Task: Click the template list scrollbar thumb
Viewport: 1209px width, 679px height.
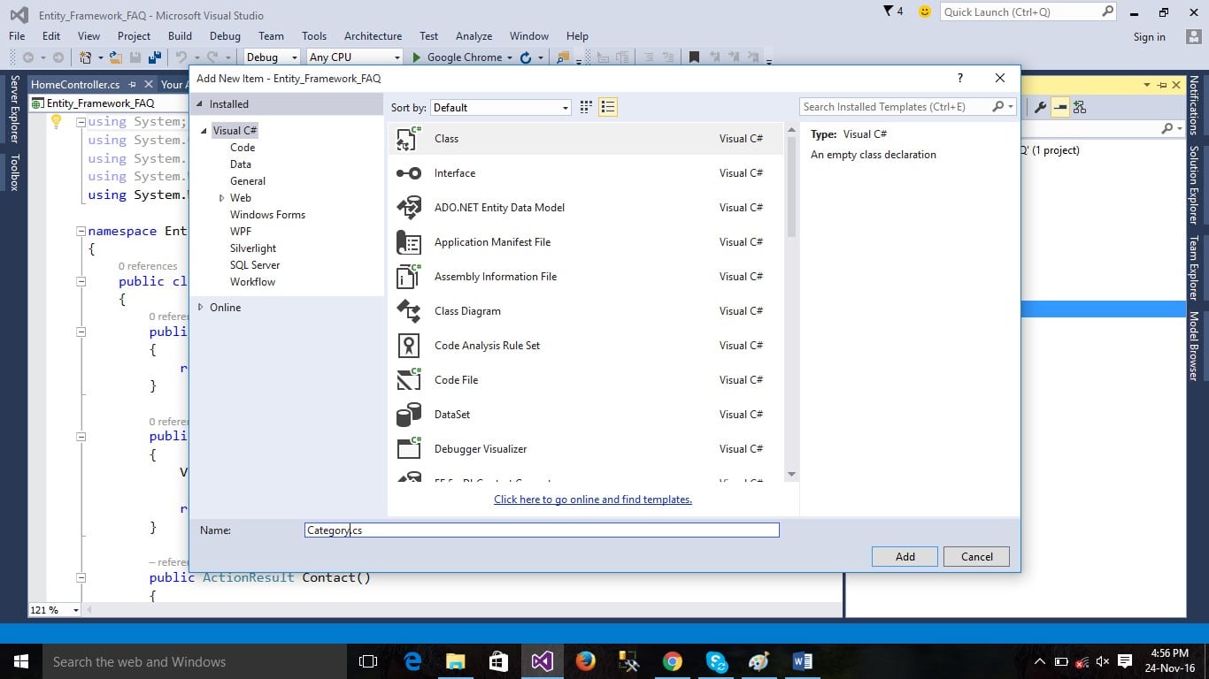Action: pyautogui.click(x=791, y=188)
